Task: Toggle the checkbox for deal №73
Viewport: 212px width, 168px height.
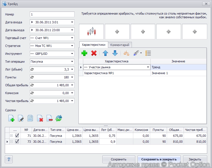Action: pos(17,142)
